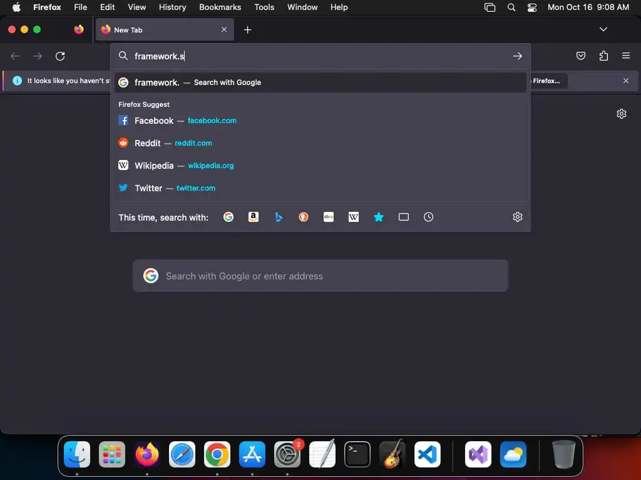This screenshot has height=480, width=641.
Task: Open the Tools menu
Action: pos(264,7)
